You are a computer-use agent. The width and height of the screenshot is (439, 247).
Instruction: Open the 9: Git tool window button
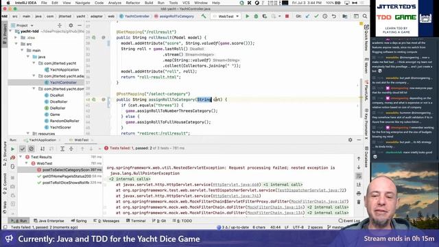(x=159, y=221)
